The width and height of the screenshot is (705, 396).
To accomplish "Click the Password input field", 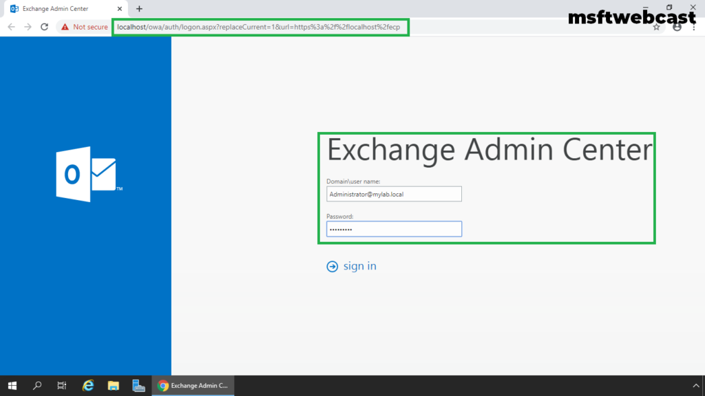I will 394,229.
